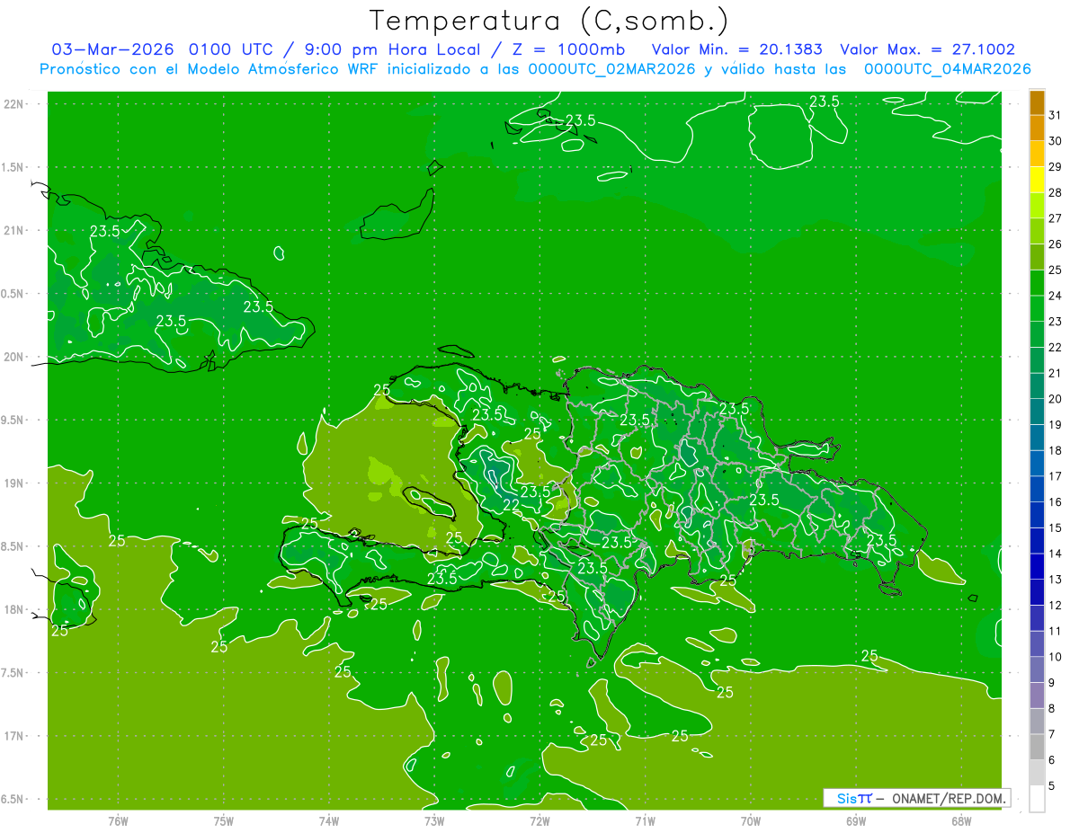The height and width of the screenshot is (833, 1079).
Task: Click the yellow legend segment between 28 and 29
Action: (x=1037, y=180)
